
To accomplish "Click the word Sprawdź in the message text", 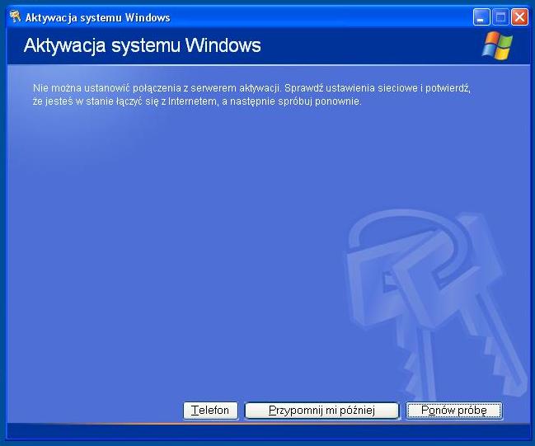I will pyautogui.click(x=304, y=87).
